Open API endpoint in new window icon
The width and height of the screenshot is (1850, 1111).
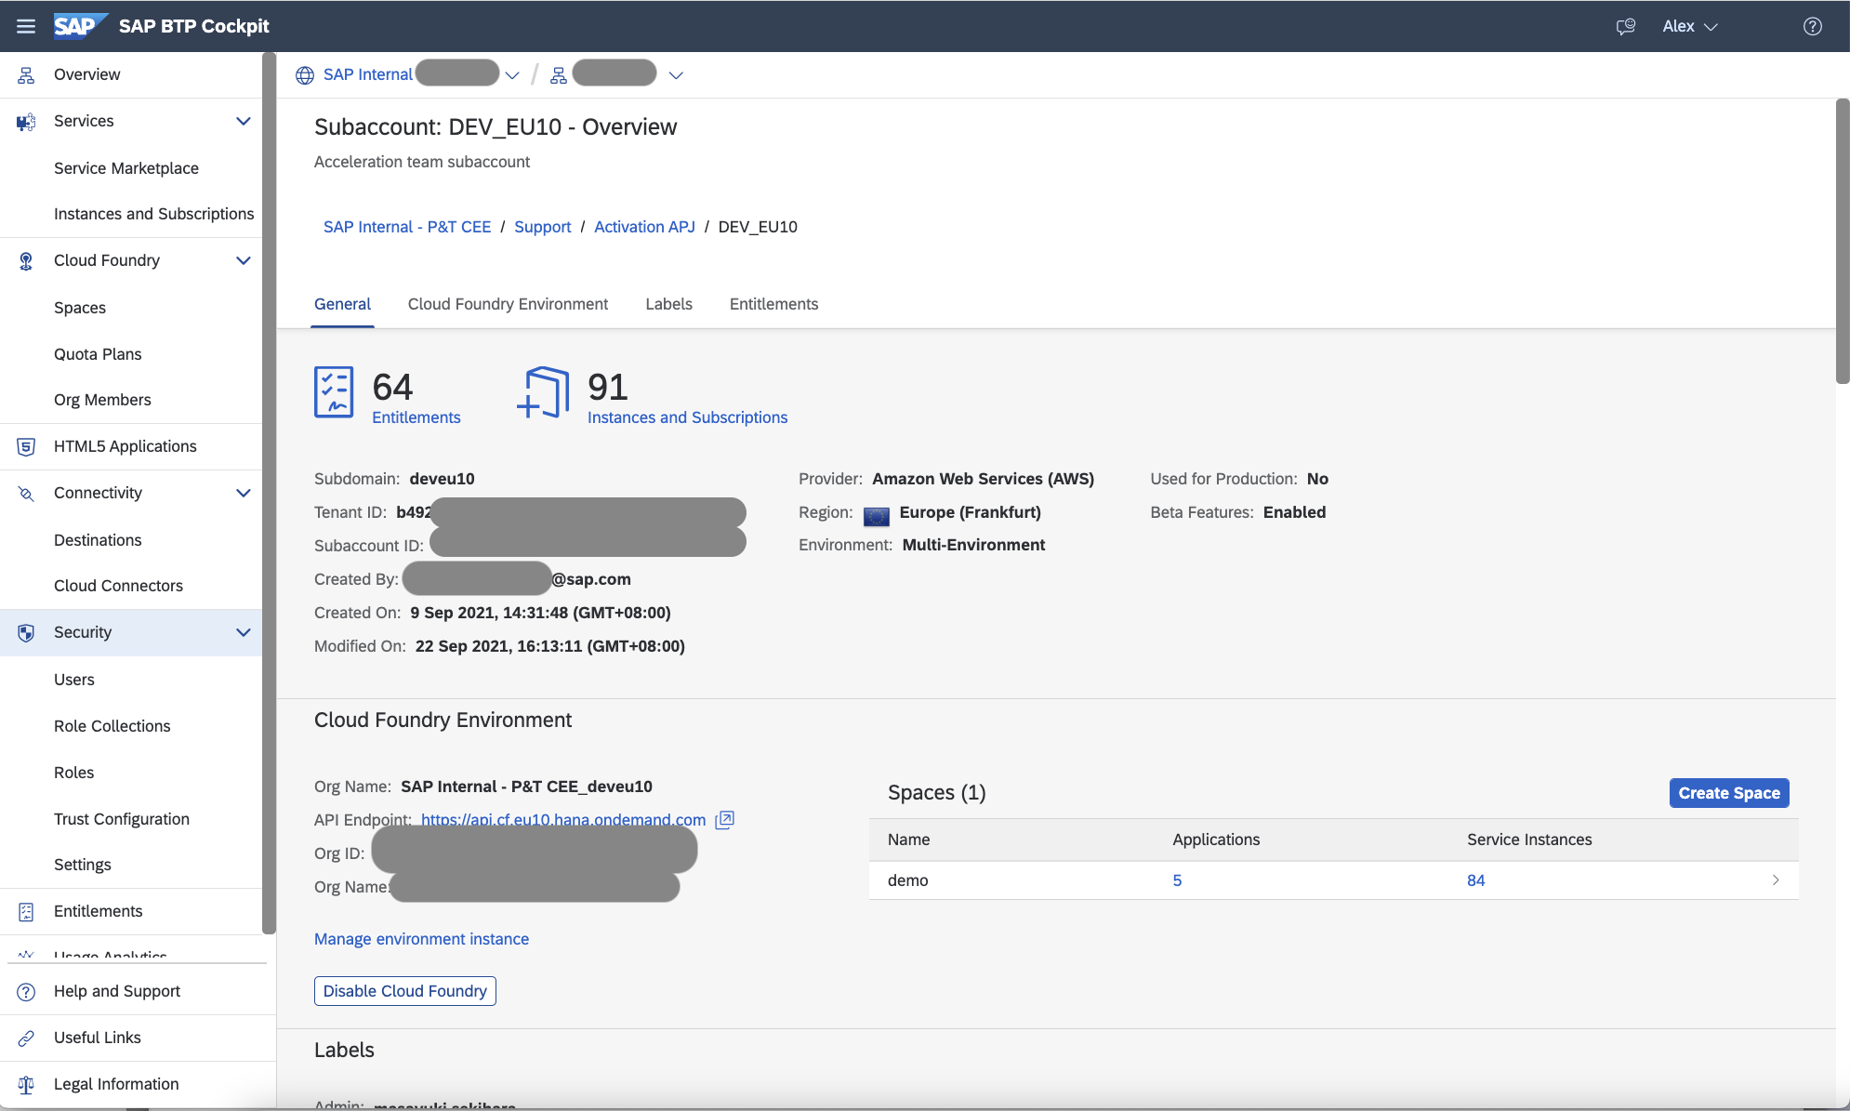724,819
